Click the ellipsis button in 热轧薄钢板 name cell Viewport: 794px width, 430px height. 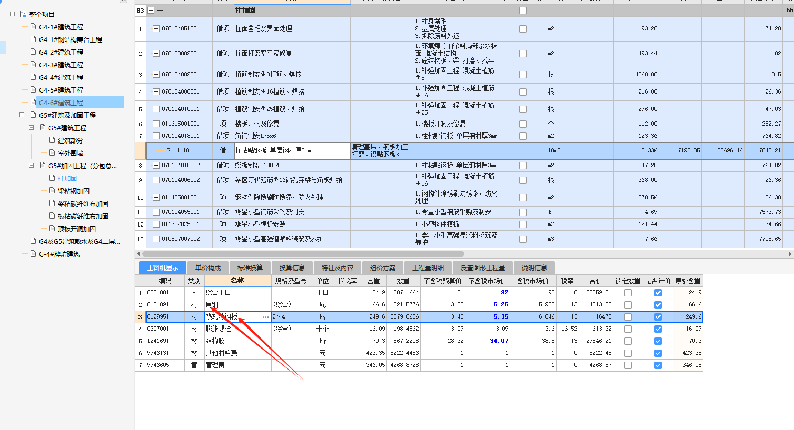point(266,317)
